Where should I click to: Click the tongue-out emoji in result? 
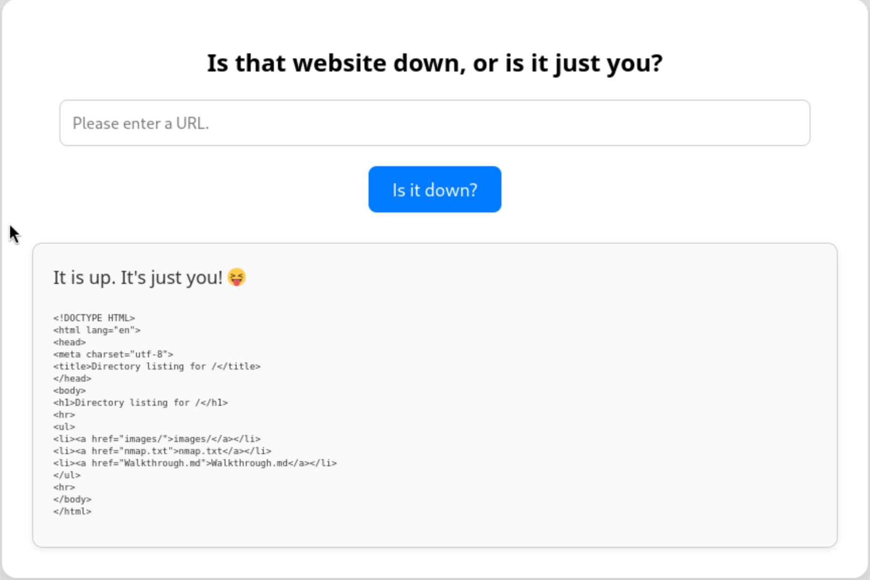click(237, 277)
